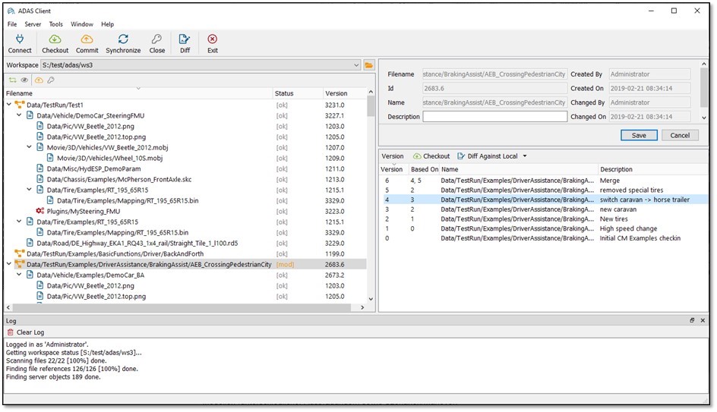717x412 pixels.
Task: Click the red Exit icon
Action: click(212, 39)
